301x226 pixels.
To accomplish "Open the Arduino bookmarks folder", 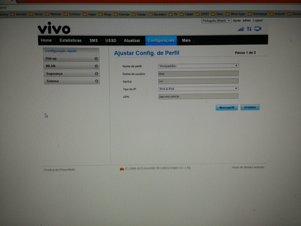I will pos(278,14).
